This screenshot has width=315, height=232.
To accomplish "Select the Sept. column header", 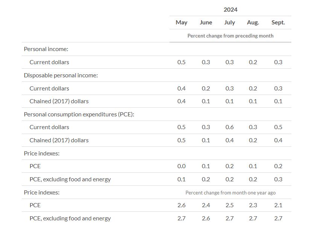I will click(x=278, y=23).
